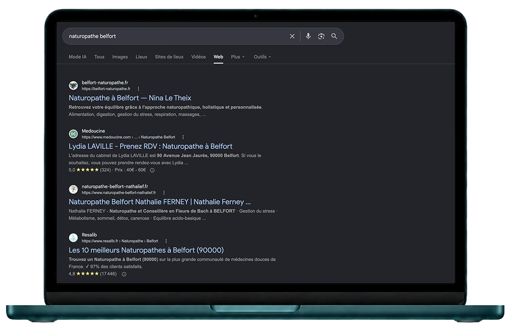Click the Resalib site name
Image resolution: width=514 pixels, height=332 pixels.
[89, 235]
